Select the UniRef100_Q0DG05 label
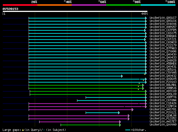This screenshot has height=132, width=178. coord(163,79)
